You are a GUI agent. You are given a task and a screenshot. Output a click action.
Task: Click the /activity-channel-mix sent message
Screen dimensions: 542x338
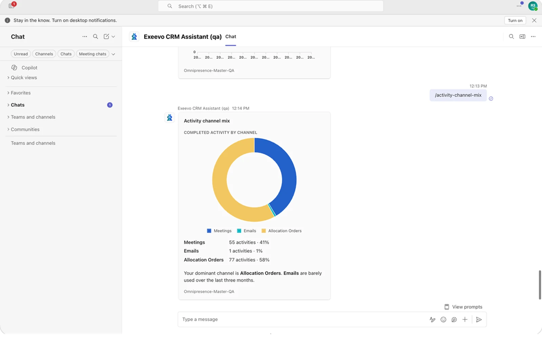458,95
